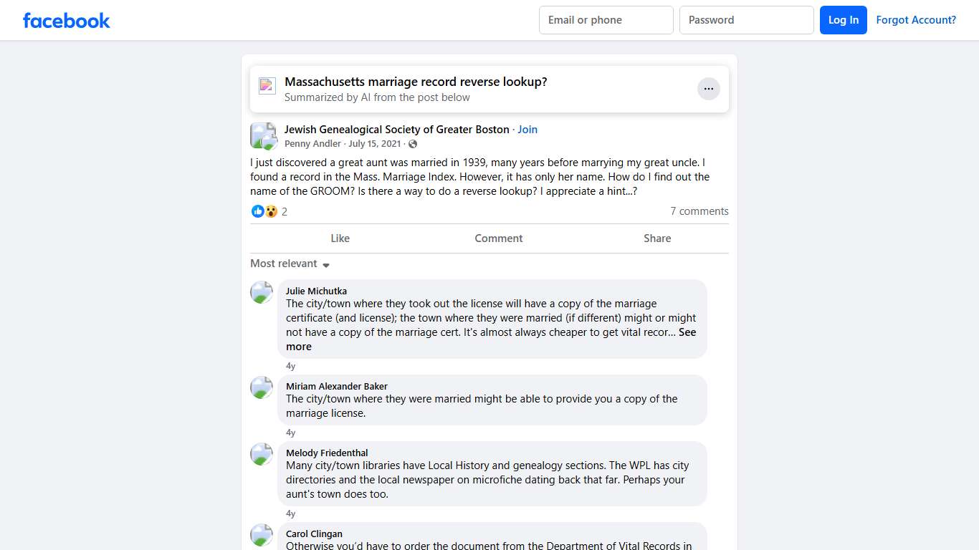Click the Comment action
Viewport: 979px width, 550px height.
pyautogui.click(x=498, y=238)
